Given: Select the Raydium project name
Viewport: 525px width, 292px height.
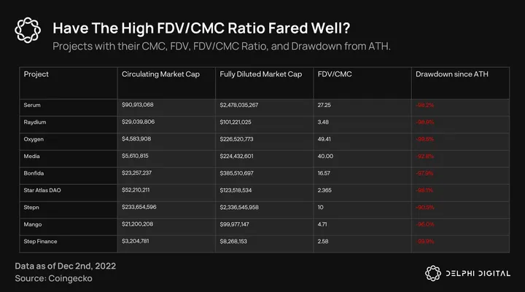Looking at the screenshot, I should pos(35,122).
